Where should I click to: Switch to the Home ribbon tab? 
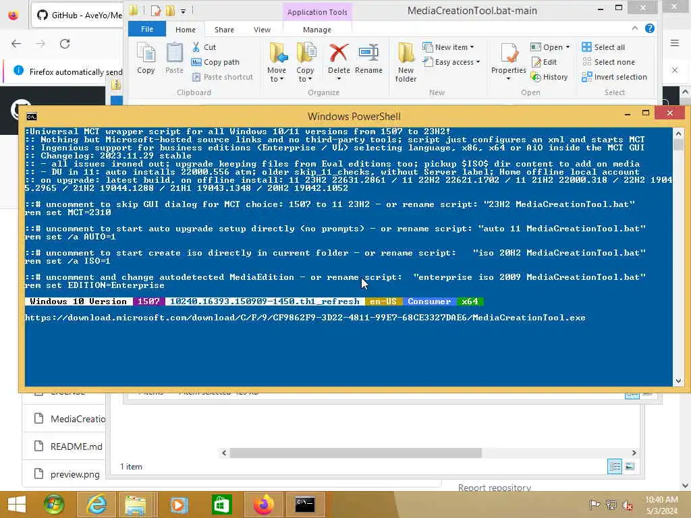[186, 30]
